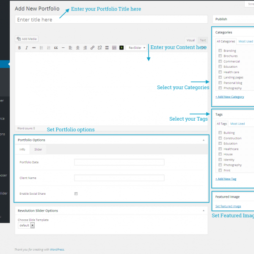Apply Italic formatting in editor toolbar

pyautogui.click(x=26, y=48)
